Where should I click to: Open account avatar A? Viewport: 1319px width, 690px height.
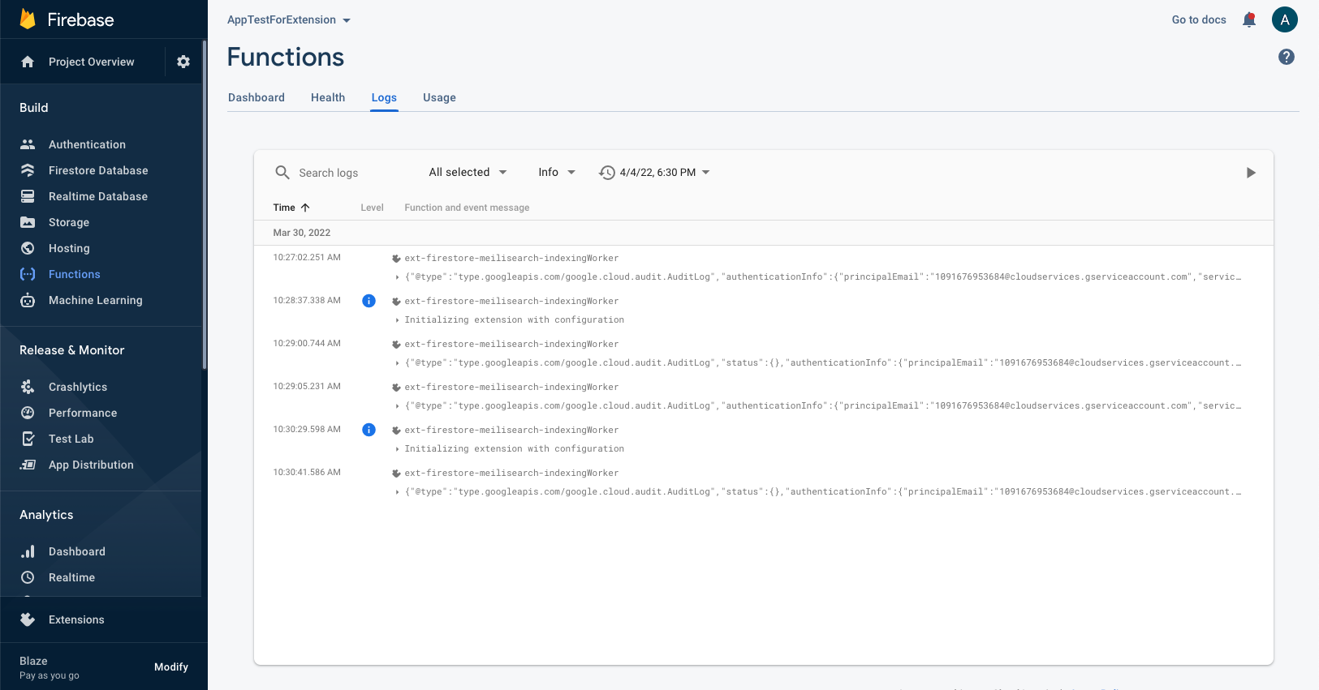[1285, 19]
